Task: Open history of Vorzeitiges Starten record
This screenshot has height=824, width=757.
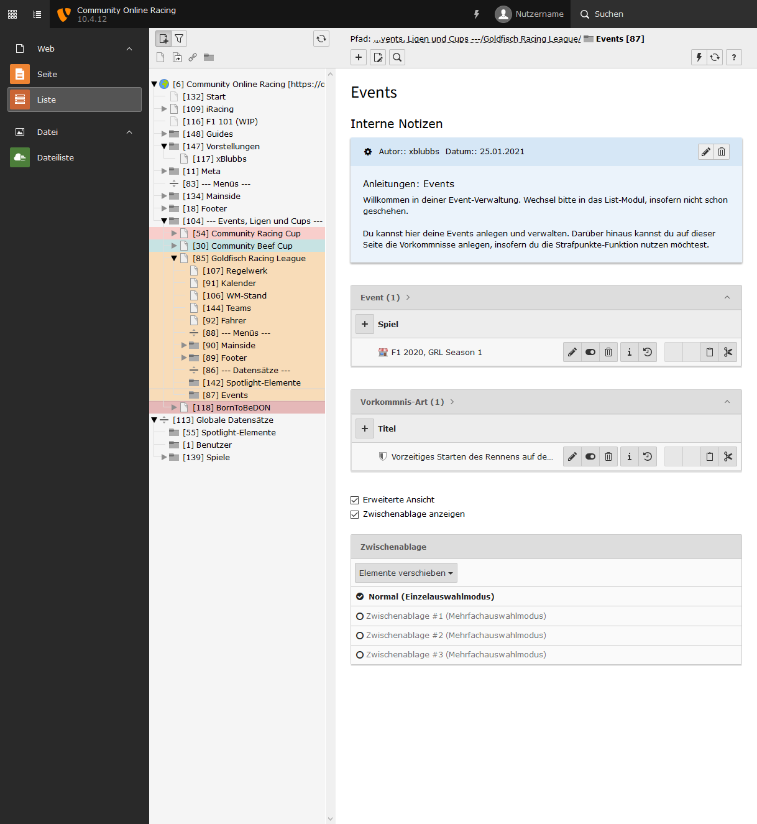Action: [647, 456]
